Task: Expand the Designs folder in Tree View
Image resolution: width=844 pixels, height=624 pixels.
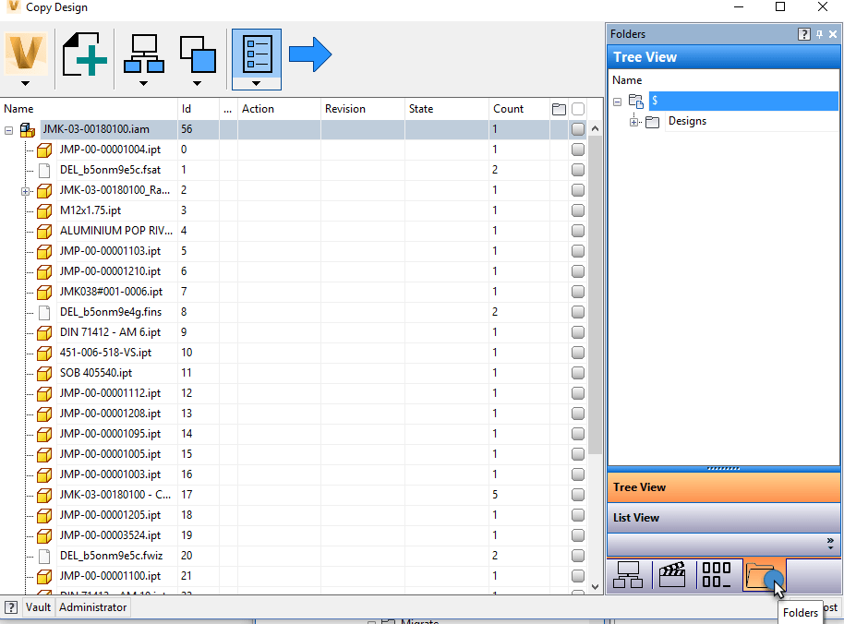Action: pyautogui.click(x=633, y=121)
